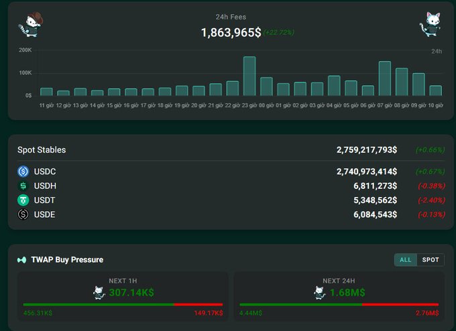The height and width of the screenshot is (331, 456).
Task: Click the USDH row label
Action: pyautogui.click(x=45, y=186)
